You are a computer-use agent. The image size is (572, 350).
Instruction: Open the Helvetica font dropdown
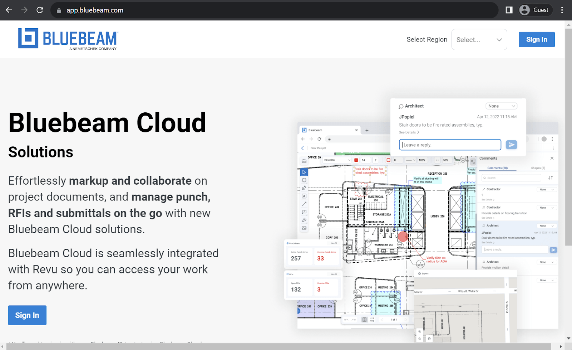point(337,160)
